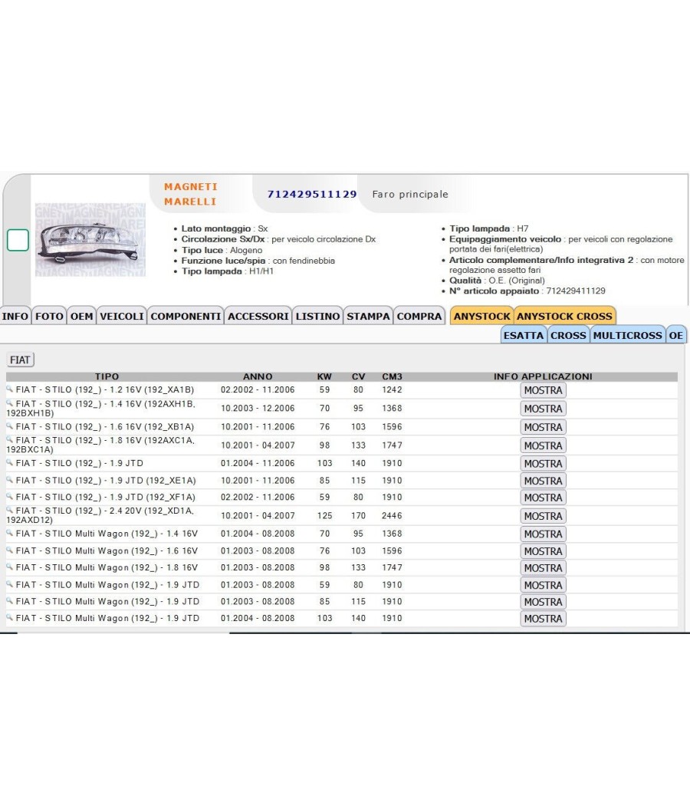
Task: Click the TIPO column header
Action: click(x=107, y=376)
